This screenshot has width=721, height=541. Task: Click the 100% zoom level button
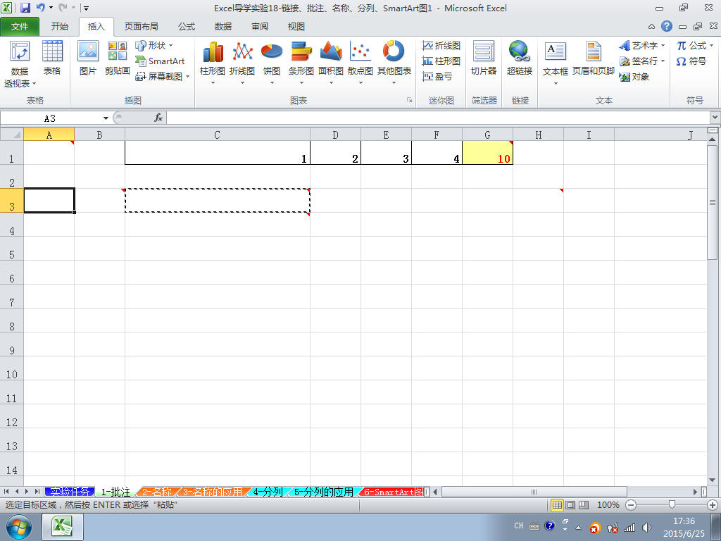point(608,504)
